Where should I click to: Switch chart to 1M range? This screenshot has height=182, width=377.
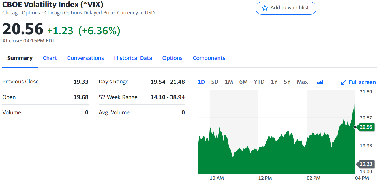(x=229, y=82)
